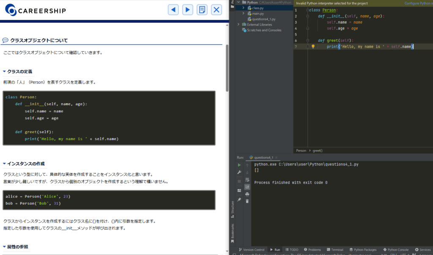This screenshot has width=433, height=255.
Task: Click the yellow lightbulb intention icon
Action: click(313, 47)
